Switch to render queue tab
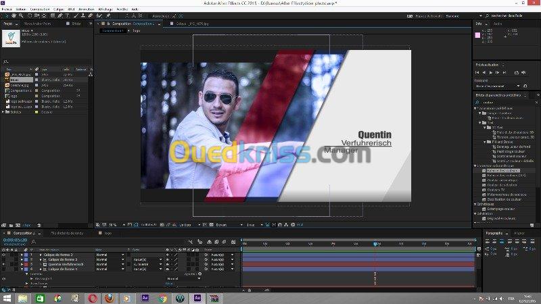Image resolution: width=541 pixels, height=304 pixels. point(67,233)
